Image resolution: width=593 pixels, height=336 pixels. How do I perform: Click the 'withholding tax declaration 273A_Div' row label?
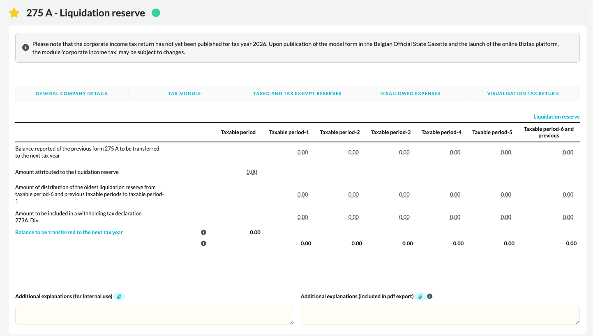(x=78, y=217)
